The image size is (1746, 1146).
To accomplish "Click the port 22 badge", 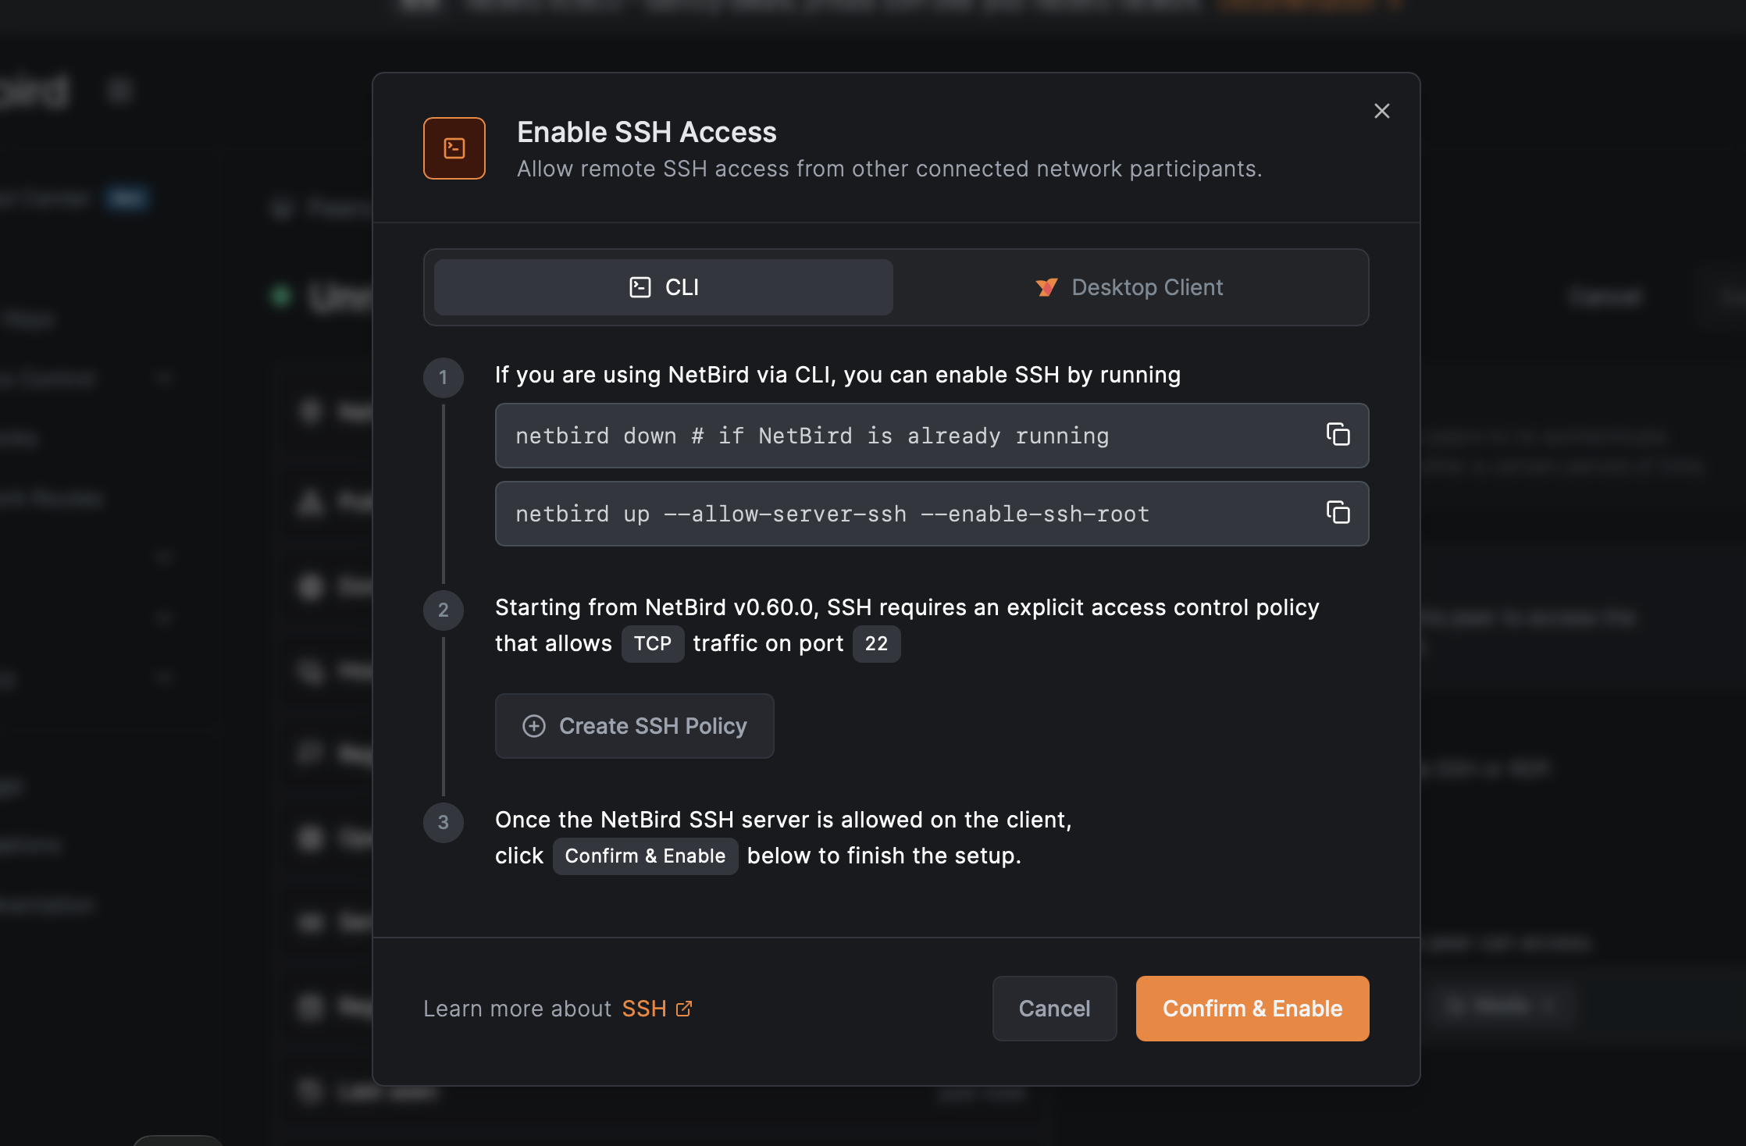I will (x=876, y=643).
